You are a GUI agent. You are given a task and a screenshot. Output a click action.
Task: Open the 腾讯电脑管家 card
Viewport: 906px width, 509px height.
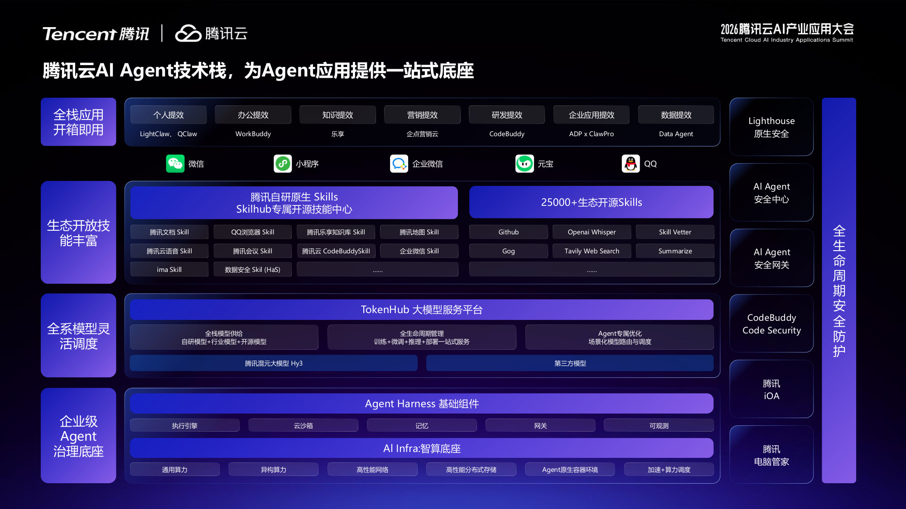click(771, 455)
